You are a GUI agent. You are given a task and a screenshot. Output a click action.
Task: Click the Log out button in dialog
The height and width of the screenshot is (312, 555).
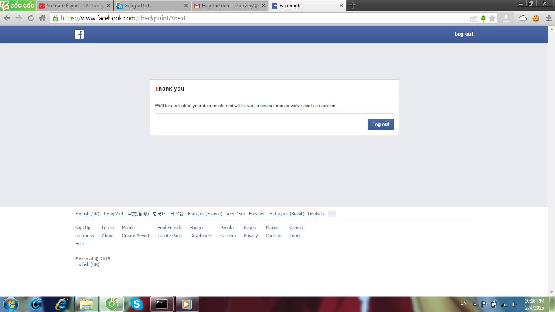coord(381,124)
